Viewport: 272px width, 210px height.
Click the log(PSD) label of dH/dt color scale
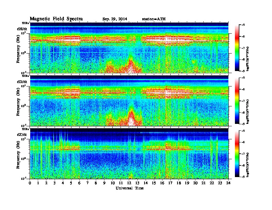248,58
